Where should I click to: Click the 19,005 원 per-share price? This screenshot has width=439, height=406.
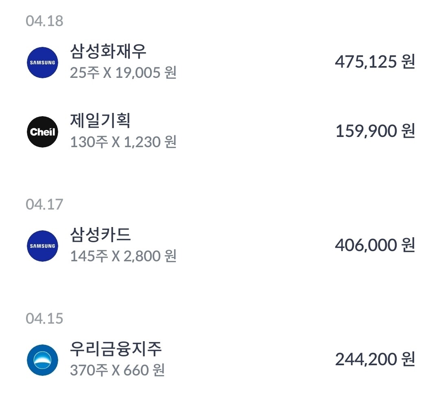coord(146,73)
